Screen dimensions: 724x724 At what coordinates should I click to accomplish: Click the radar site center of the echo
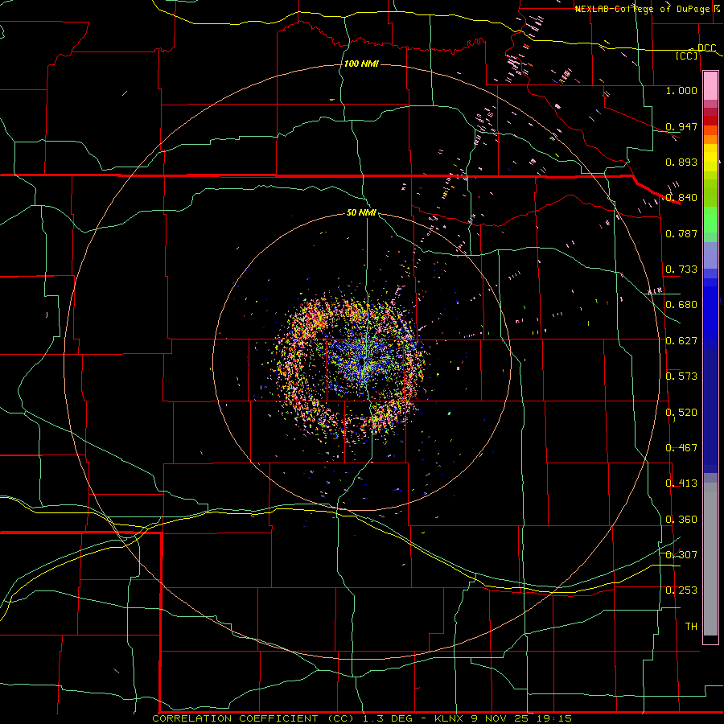[361, 363]
